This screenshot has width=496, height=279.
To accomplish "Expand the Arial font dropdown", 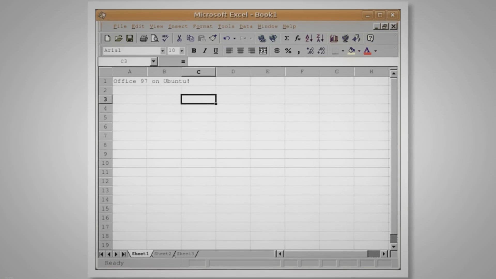I will pos(162,51).
